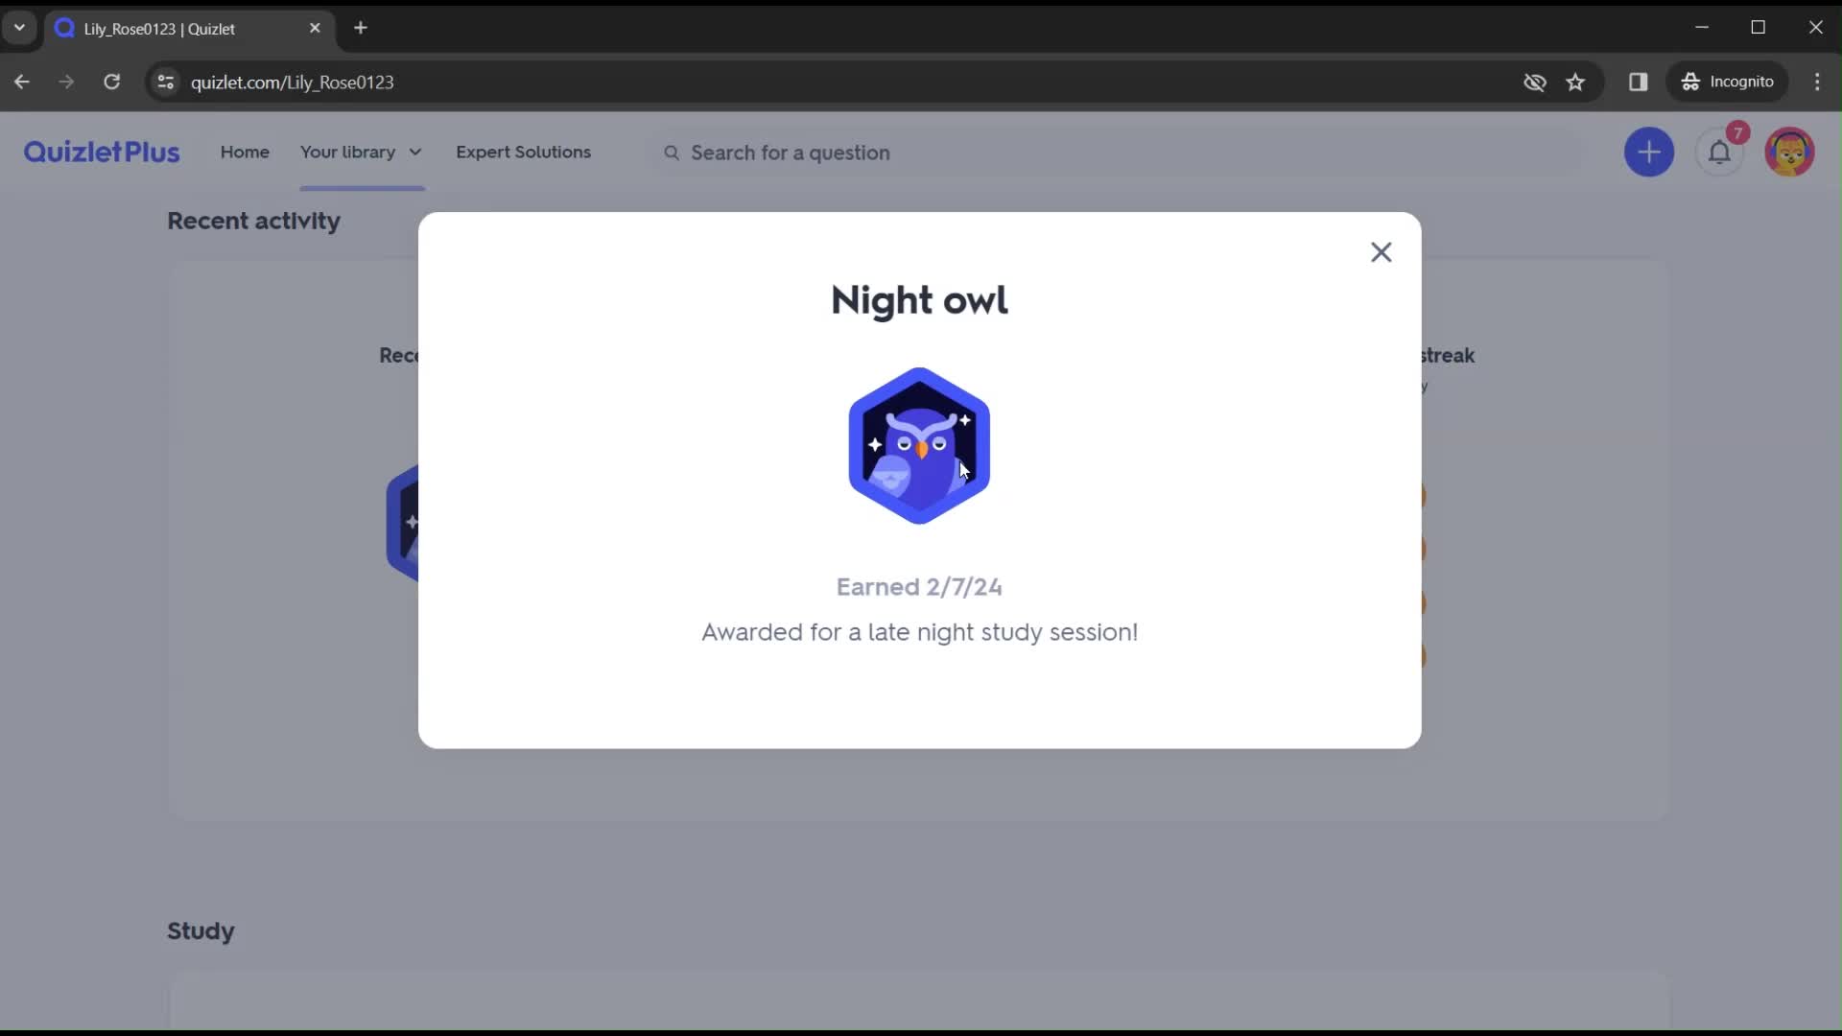
Task: Open the create new set plus icon
Action: pyautogui.click(x=1650, y=152)
